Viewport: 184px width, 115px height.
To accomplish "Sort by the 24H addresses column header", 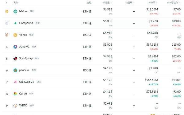I will tap(173, 2).
